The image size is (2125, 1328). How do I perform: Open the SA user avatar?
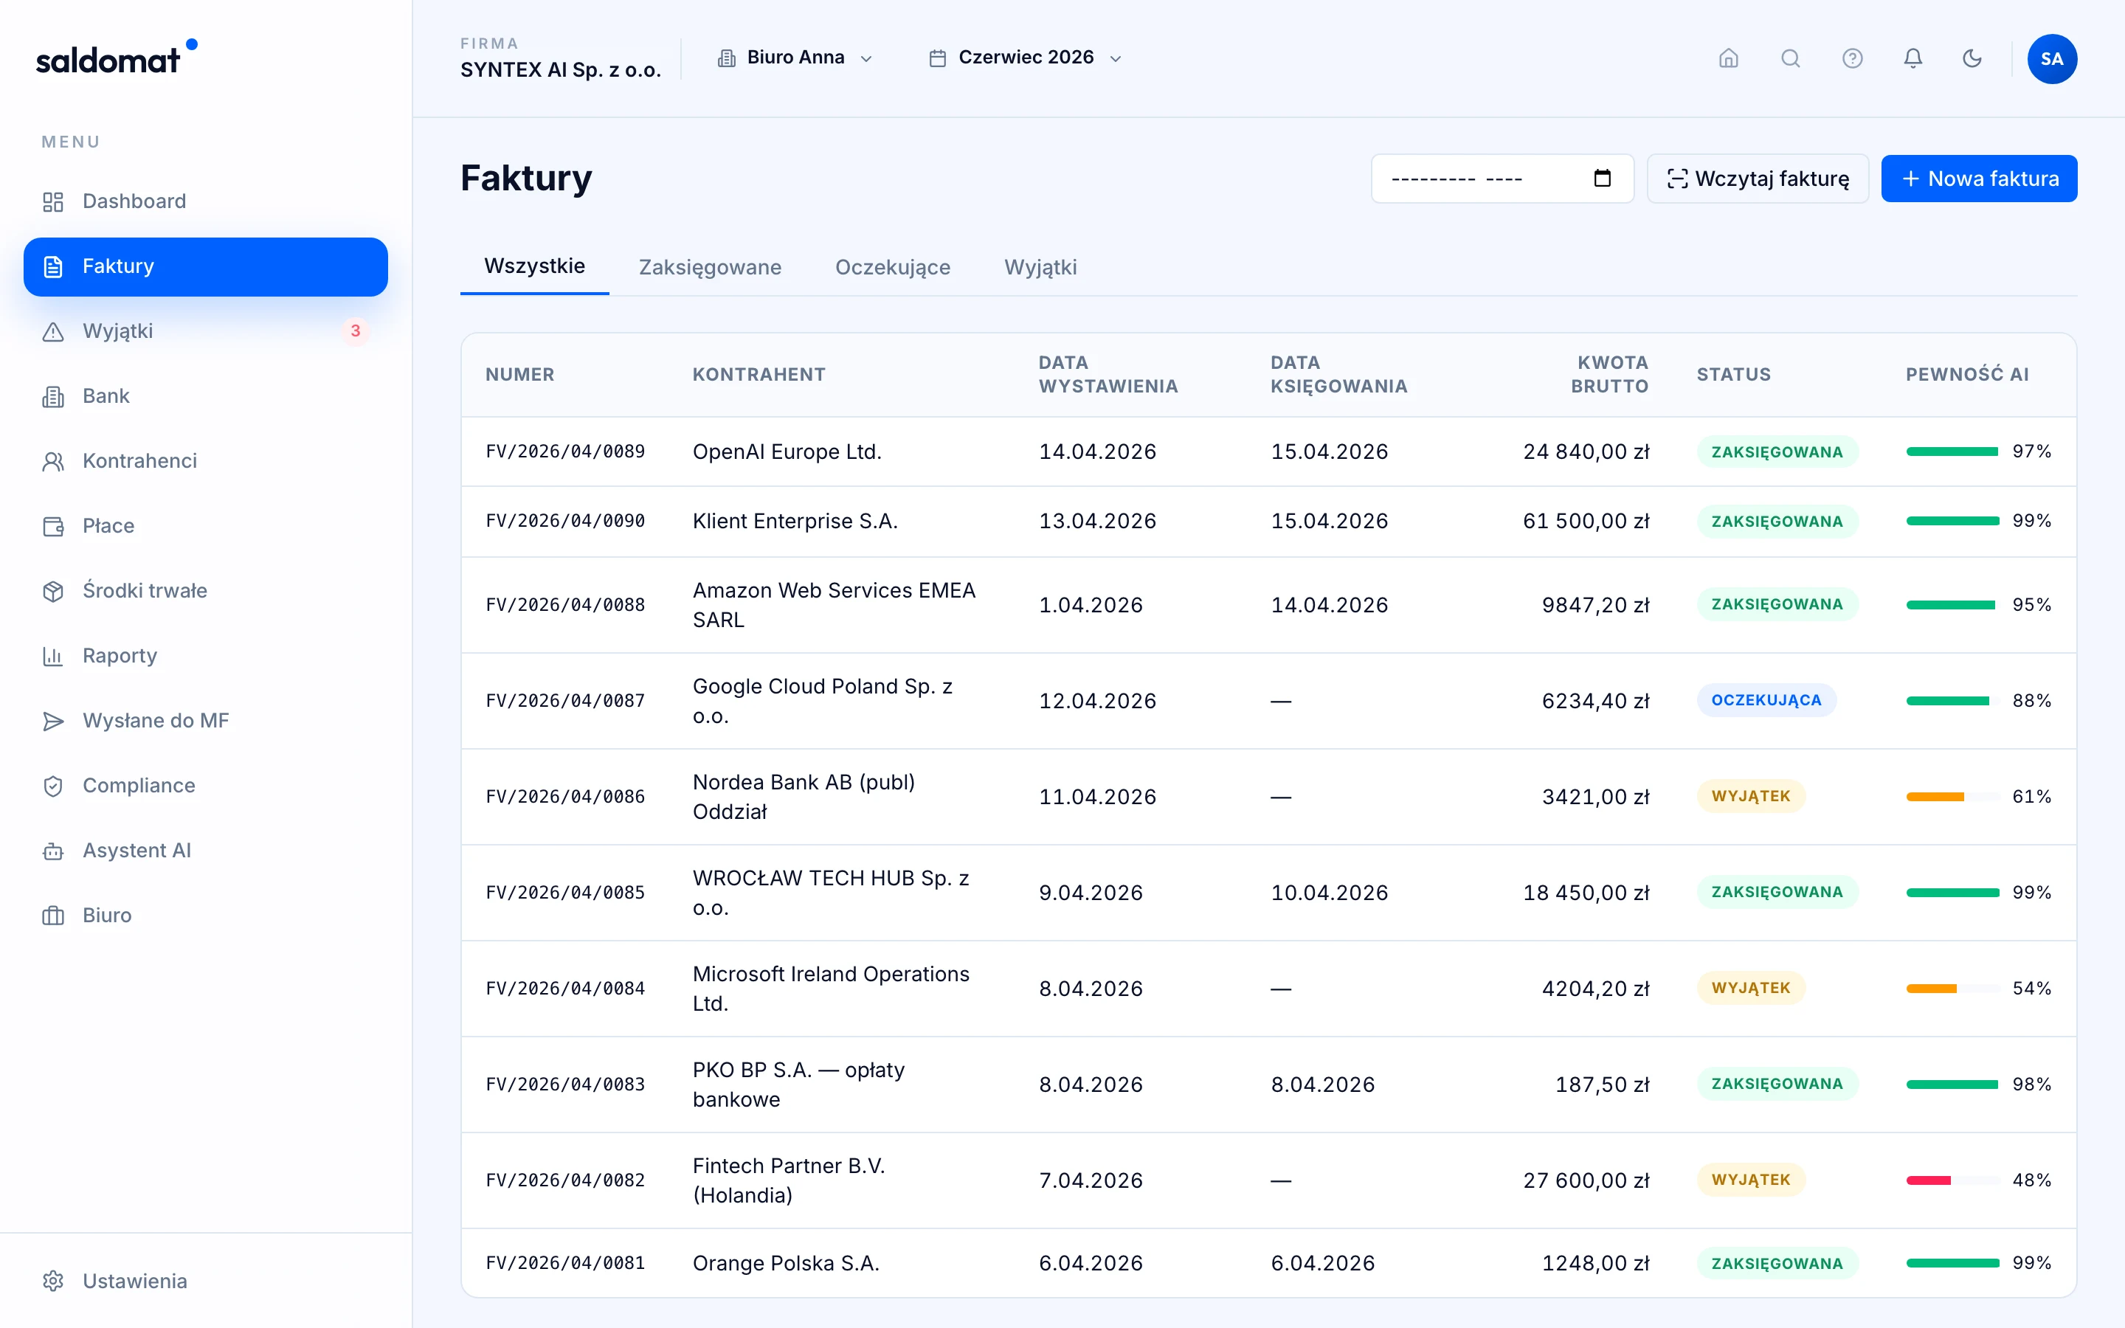click(x=2051, y=59)
